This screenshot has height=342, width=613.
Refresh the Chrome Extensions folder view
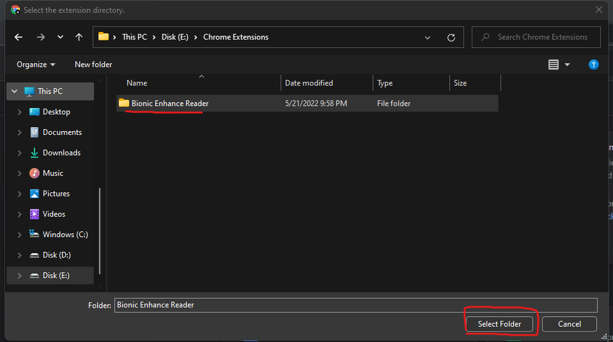(451, 37)
